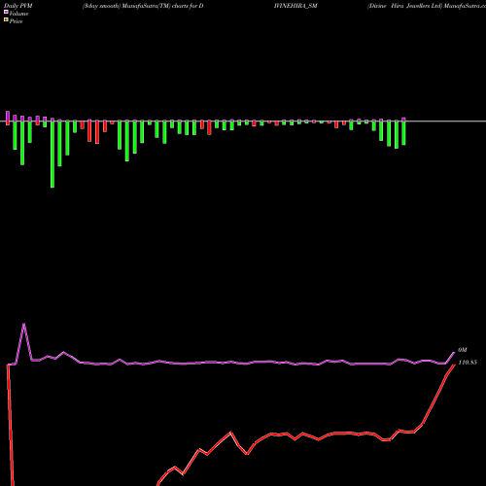The image size is (486, 486).
Task: Click the '(3day smooth) MunafaSutra(TM)' header text
Action: click(x=126, y=6)
